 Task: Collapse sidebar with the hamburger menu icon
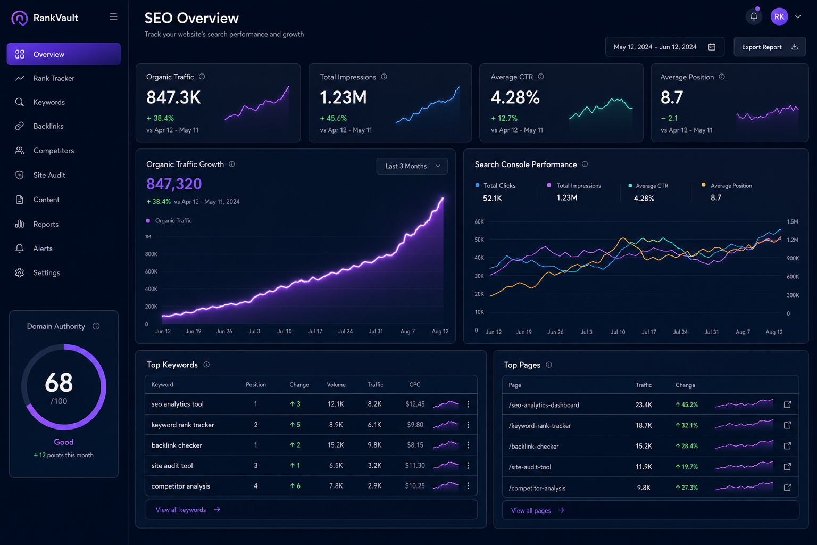click(x=113, y=17)
